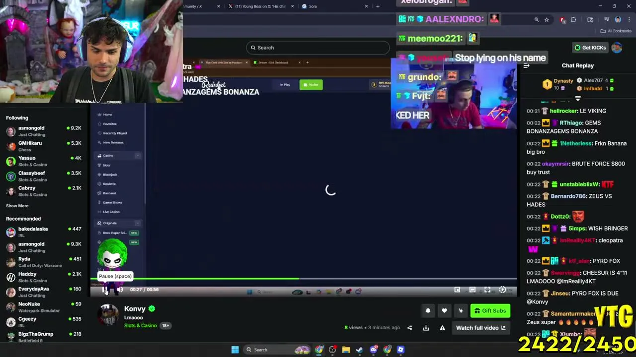This screenshot has height=357, width=636.
Task: Open Watch full video link
Action: [x=480, y=328]
